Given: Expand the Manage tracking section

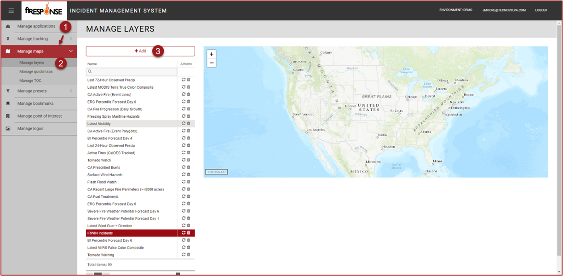Looking at the screenshot, I should click(70, 39).
